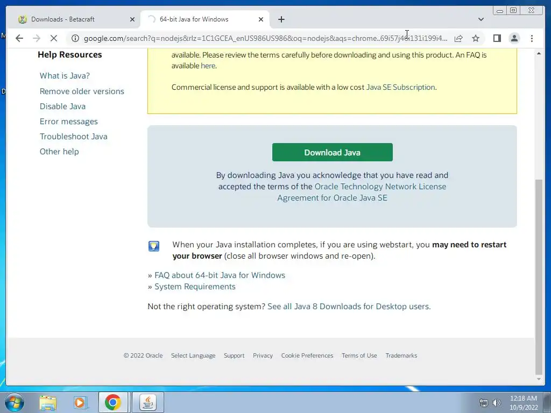Image resolution: width=551 pixels, height=413 pixels.
Task: Open the Chrome side panel
Action: (497, 38)
